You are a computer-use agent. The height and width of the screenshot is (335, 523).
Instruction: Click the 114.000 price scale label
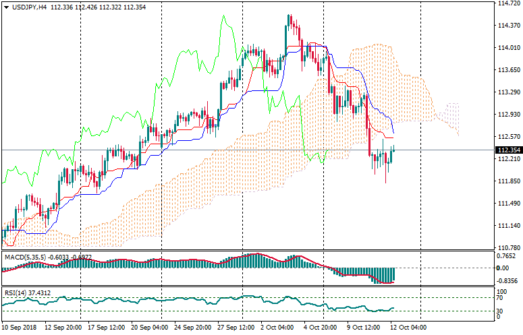pos(507,48)
